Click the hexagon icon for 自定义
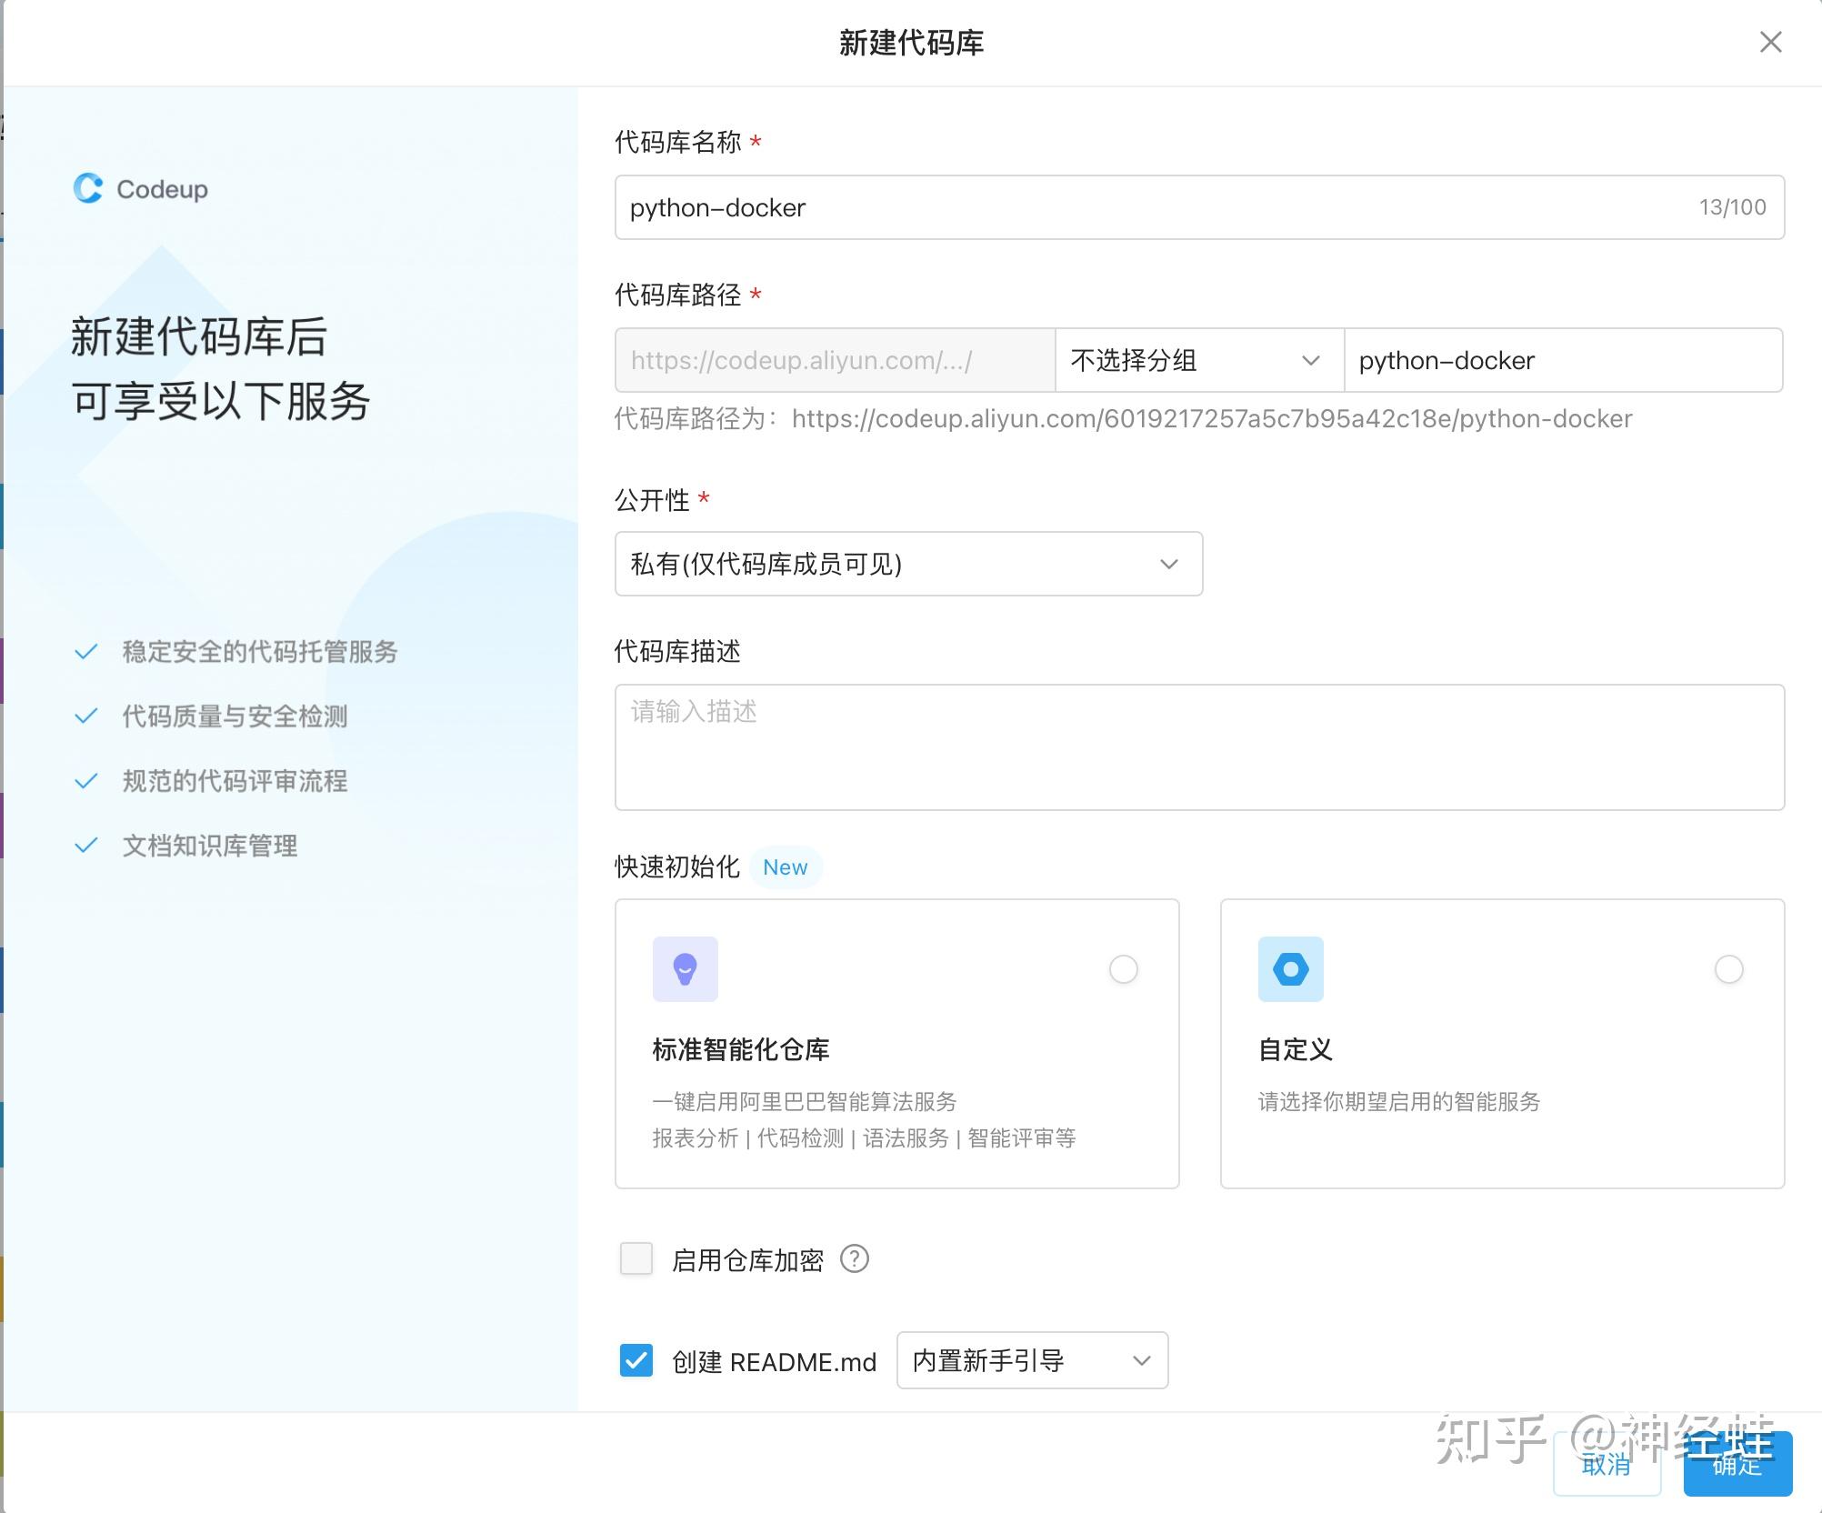 point(1290,969)
